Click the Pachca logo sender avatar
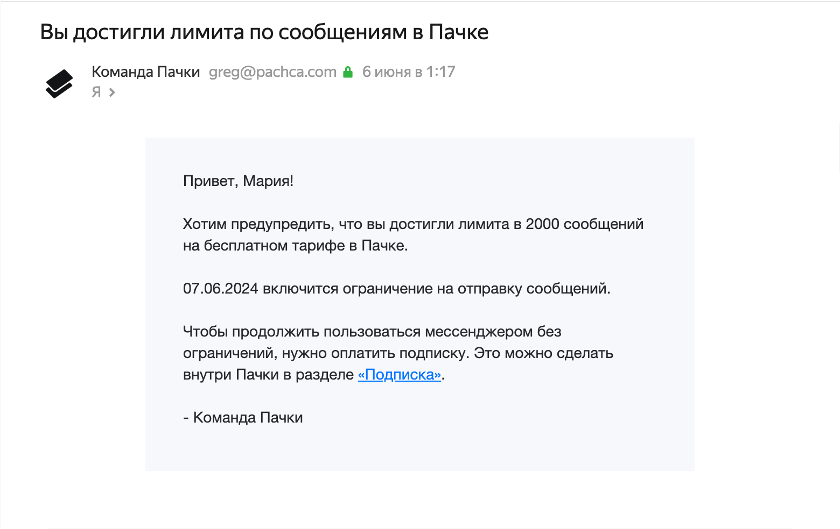 pyautogui.click(x=59, y=84)
